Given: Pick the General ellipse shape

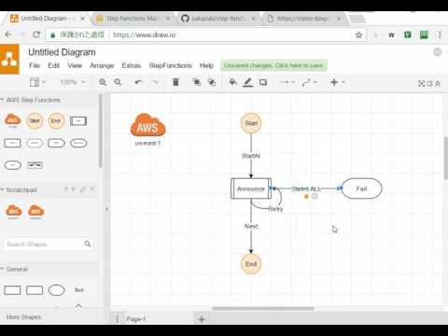Looking at the screenshot, I should pyautogui.click(x=57, y=290).
